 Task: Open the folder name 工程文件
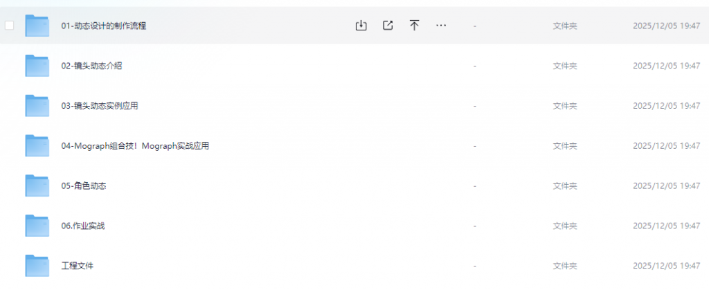77,266
